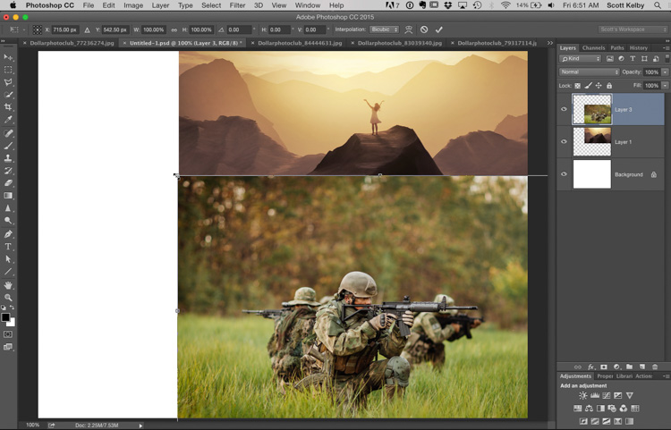671x430 pixels.
Task: Expand the Opacity slider dropdown arrow
Action: tap(663, 72)
